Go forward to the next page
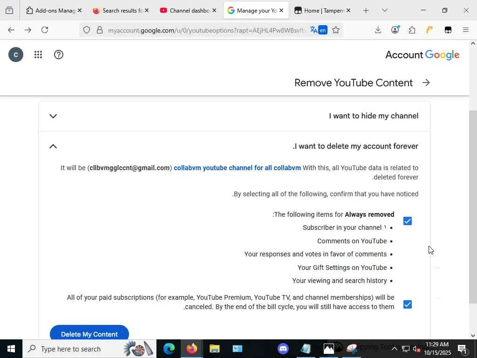 pos(27,30)
